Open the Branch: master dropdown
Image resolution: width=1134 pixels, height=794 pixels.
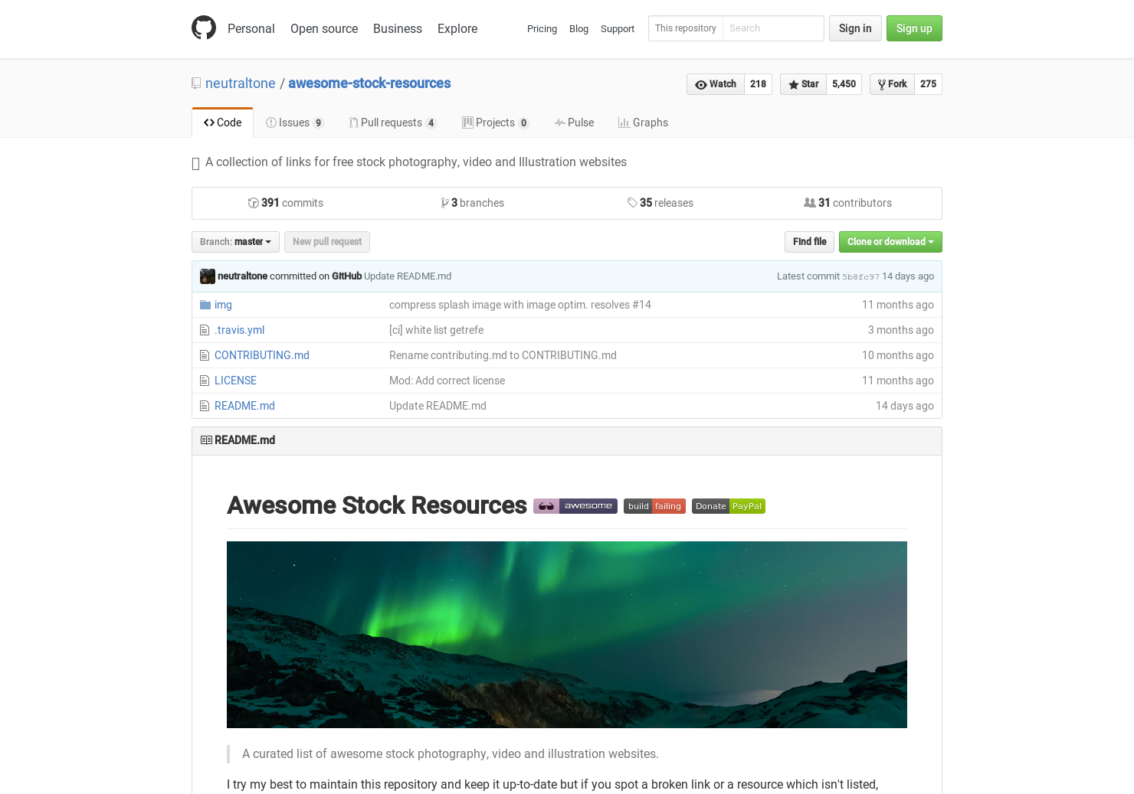[x=235, y=241]
